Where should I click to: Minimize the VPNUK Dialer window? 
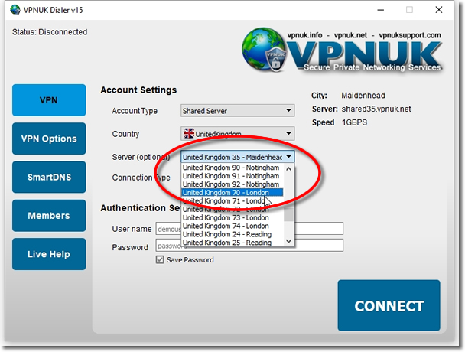point(380,10)
